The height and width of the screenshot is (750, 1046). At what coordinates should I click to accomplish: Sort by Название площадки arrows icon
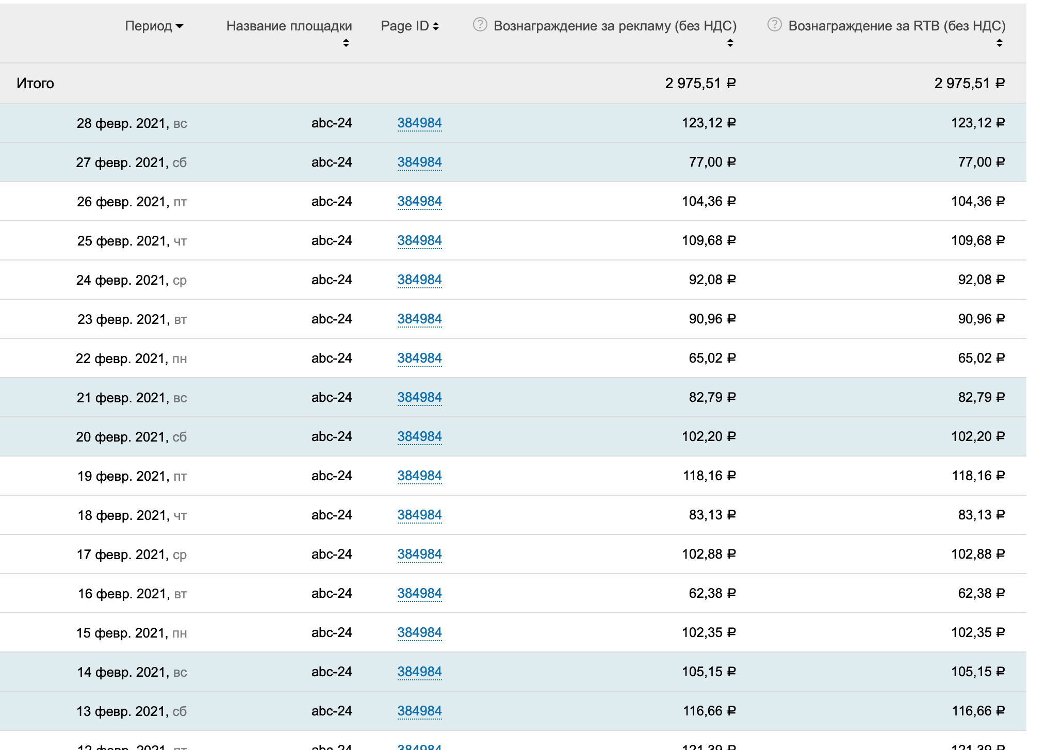(x=346, y=43)
